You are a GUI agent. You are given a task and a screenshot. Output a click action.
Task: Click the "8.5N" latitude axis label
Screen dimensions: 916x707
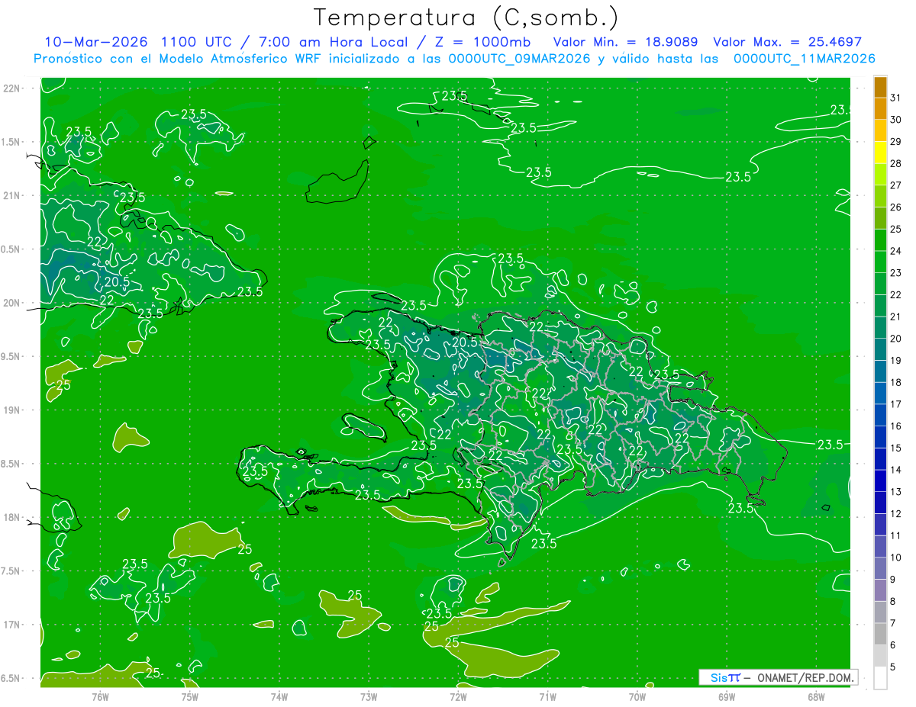[x=10, y=464]
